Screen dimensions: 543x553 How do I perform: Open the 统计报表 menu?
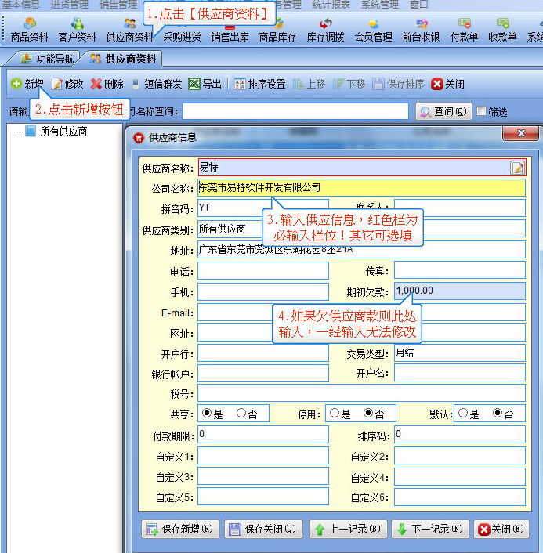point(331,4)
